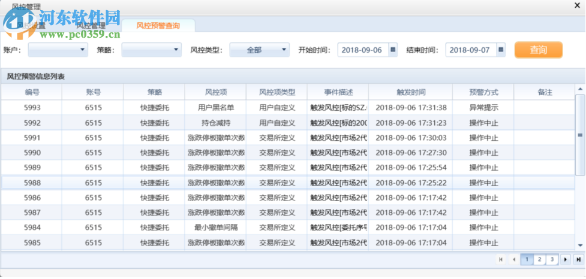Click the 风控项类型 column header
This screenshot has height=279, width=586.
click(277, 92)
